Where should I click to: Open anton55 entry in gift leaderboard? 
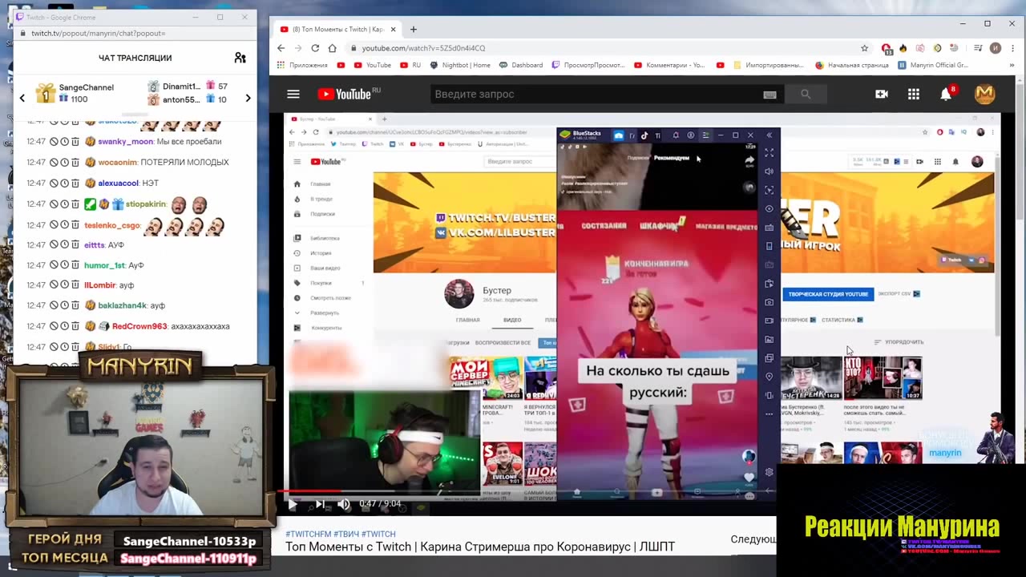click(x=181, y=100)
